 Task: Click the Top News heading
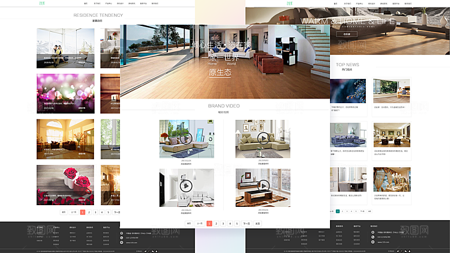(347, 65)
